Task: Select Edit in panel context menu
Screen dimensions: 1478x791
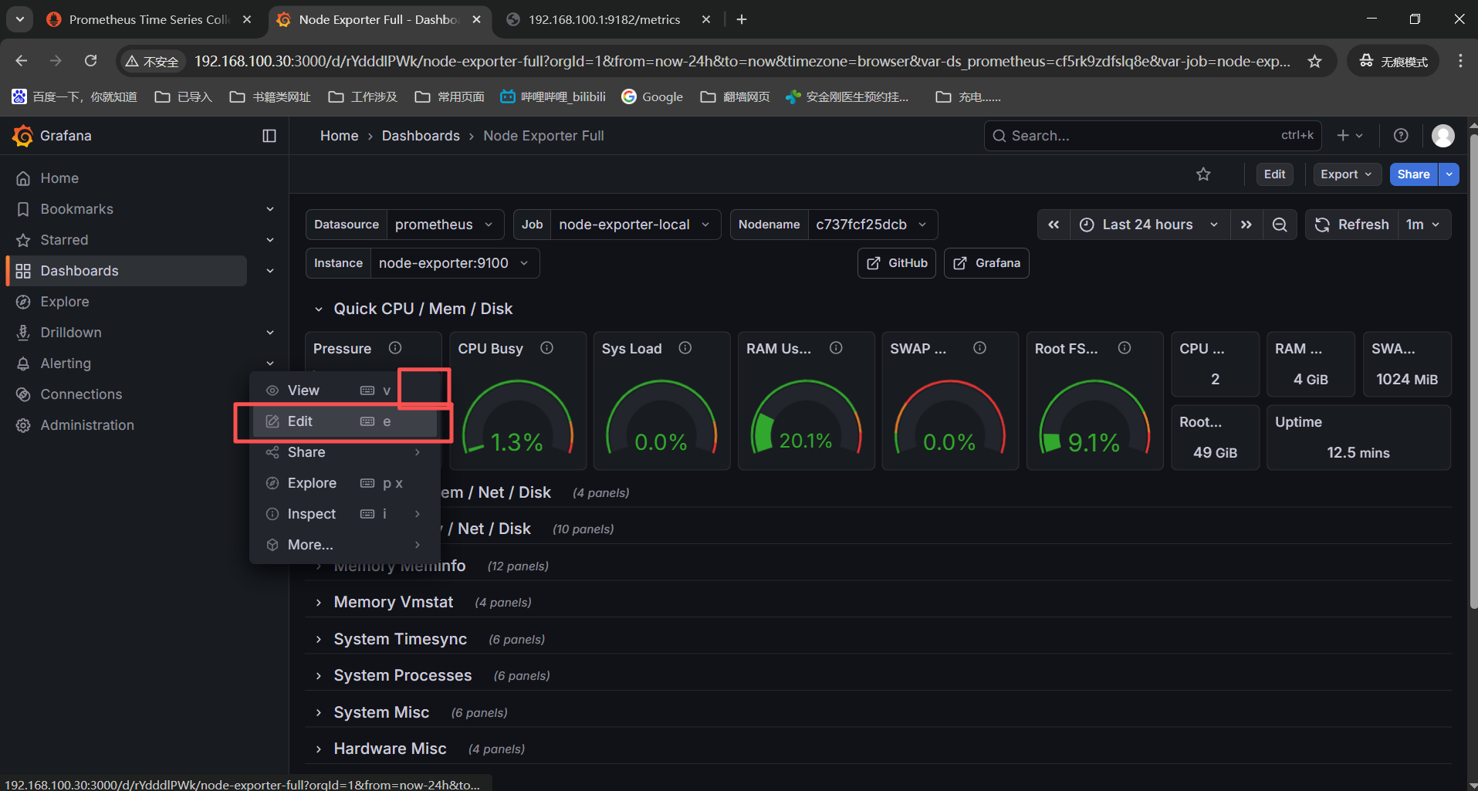Action: (345, 421)
